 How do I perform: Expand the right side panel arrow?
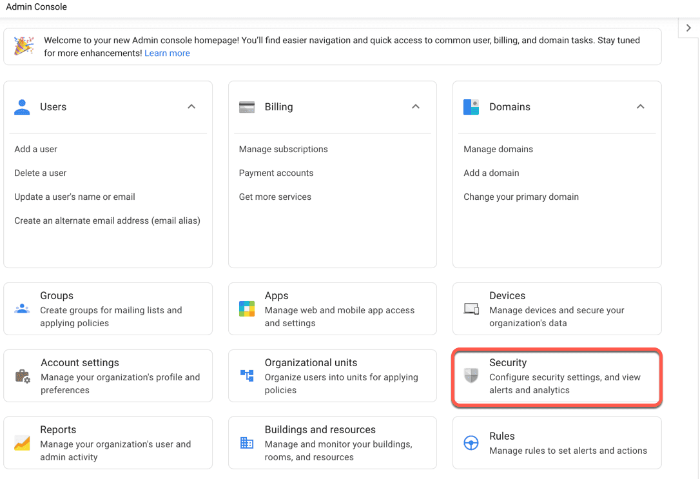688,28
